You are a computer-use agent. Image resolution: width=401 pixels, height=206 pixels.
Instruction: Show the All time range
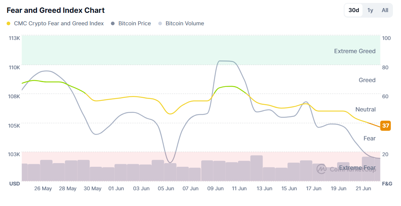pyautogui.click(x=385, y=10)
